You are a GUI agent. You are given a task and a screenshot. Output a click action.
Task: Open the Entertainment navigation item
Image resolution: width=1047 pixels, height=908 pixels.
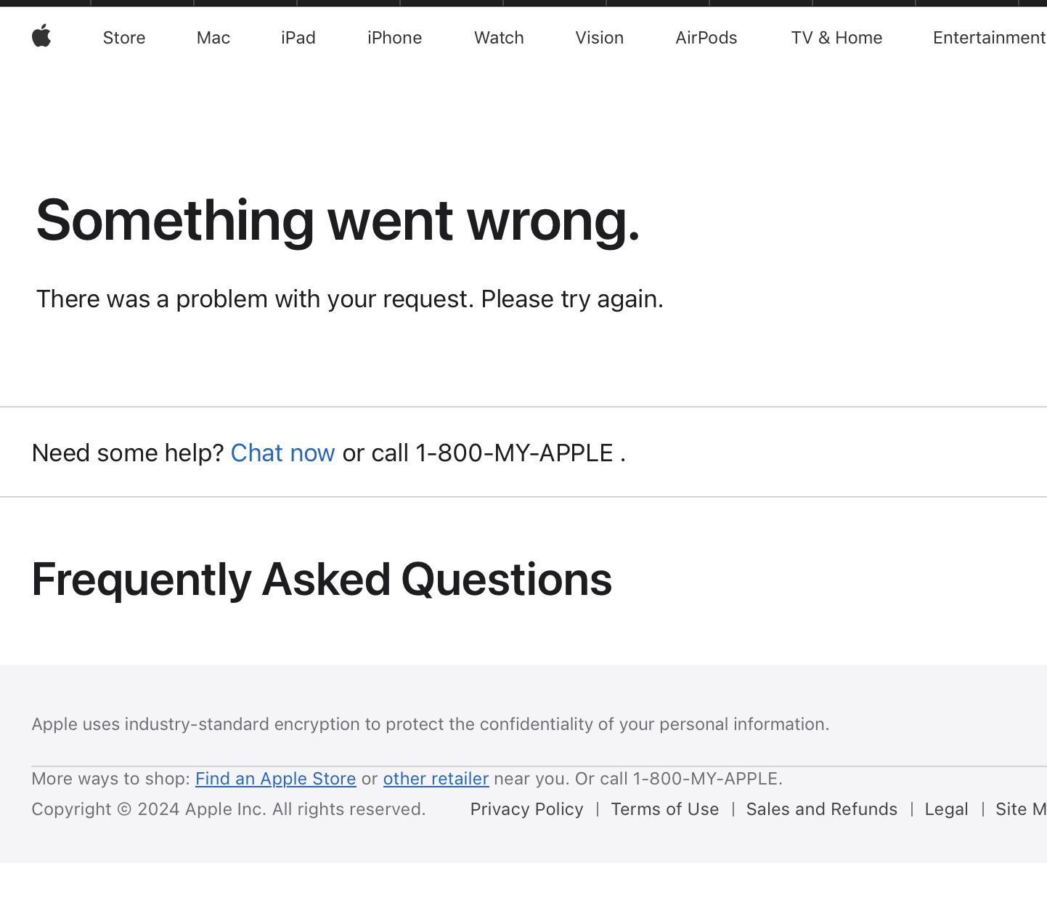click(990, 38)
